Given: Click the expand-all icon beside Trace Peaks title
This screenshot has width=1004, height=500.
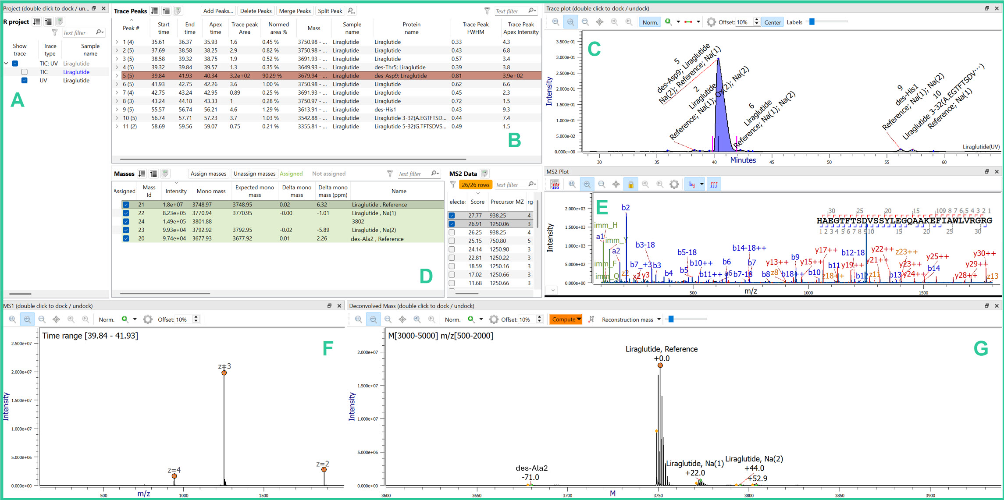Looking at the screenshot, I should tap(154, 11).
